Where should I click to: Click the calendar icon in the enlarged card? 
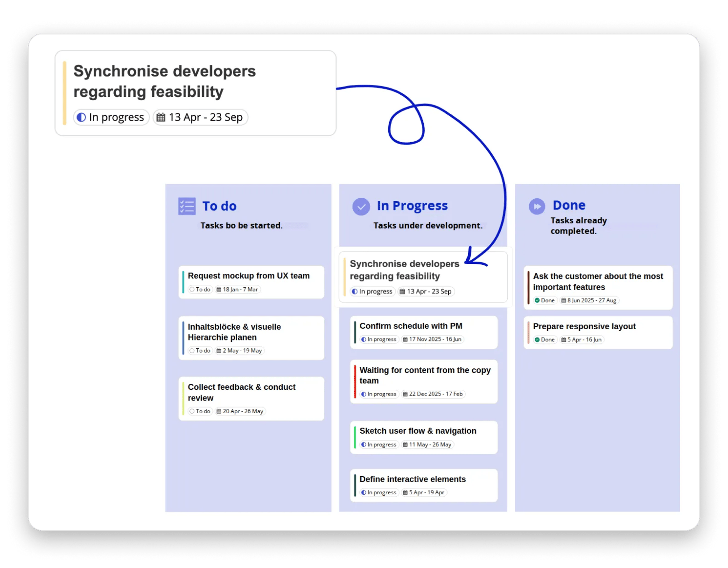[x=161, y=118]
